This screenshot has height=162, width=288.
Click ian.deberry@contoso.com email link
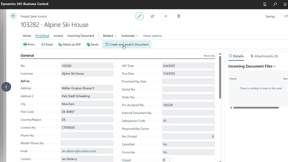79,151
